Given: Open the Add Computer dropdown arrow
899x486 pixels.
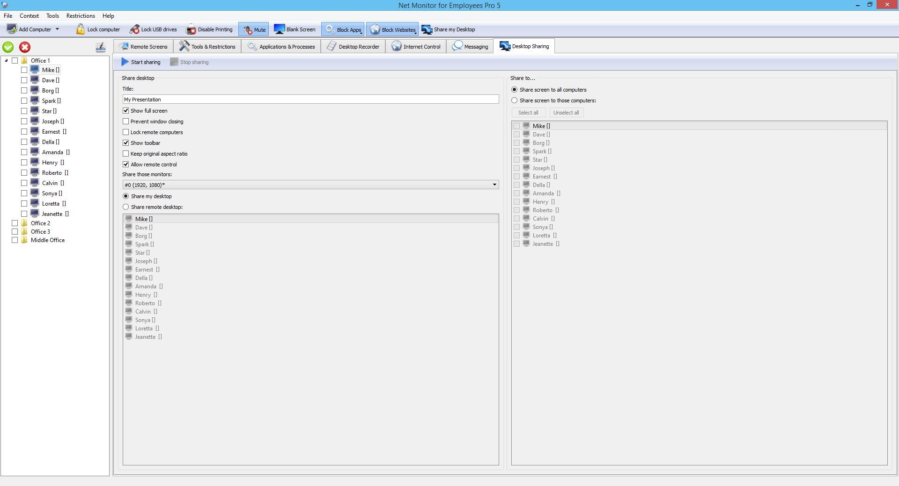Looking at the screenshot, I should pyautogui.click(x=58, y=29).
